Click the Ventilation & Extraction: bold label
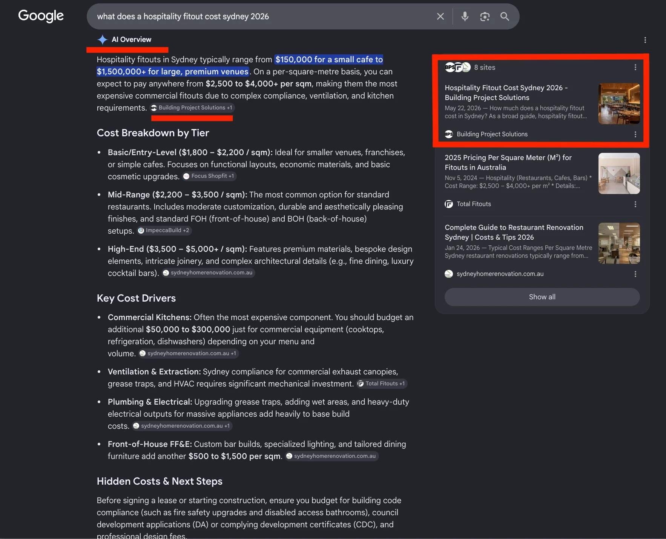Image resolution: width=666 pixels, height=539 pixels. tap(154, 372)
